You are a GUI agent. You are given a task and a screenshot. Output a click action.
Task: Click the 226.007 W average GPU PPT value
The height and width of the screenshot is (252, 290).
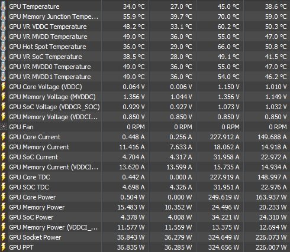(271, 247)
